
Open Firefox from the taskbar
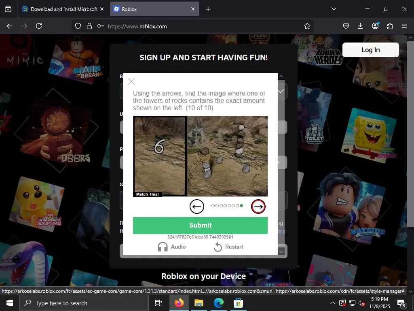(179, 303)
